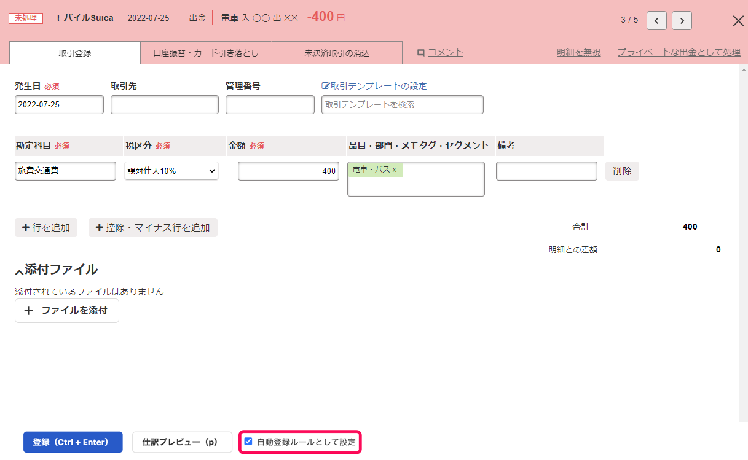This screenshot has width=748, height=460.
Task: Click the 取引テンプレートを検索 search box
Action: point(403,104)
